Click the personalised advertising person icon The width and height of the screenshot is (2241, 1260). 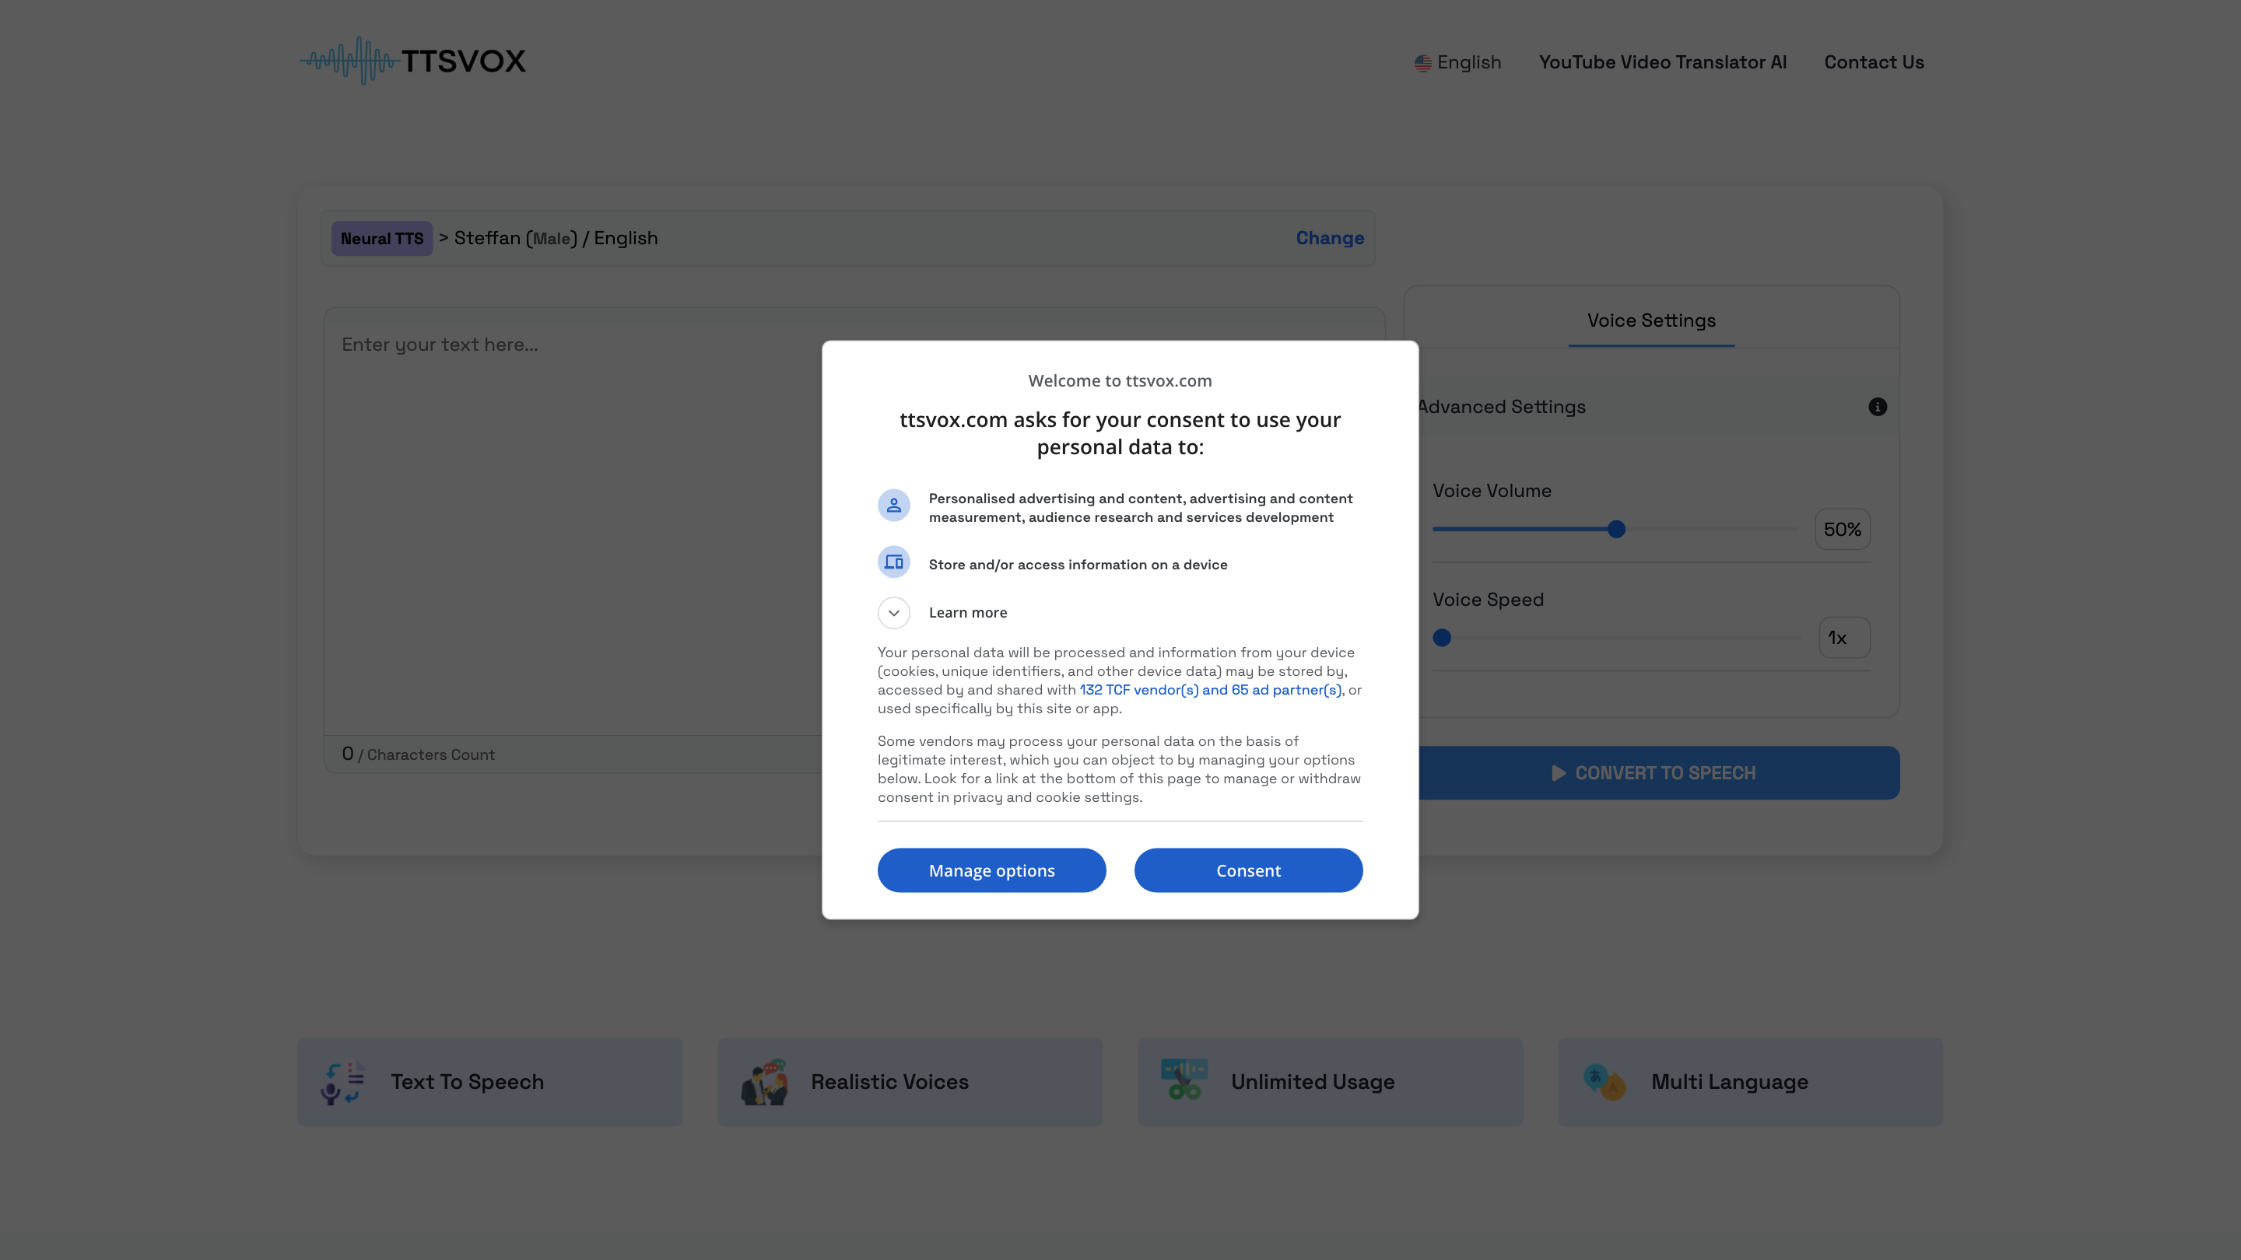(893, 506)
